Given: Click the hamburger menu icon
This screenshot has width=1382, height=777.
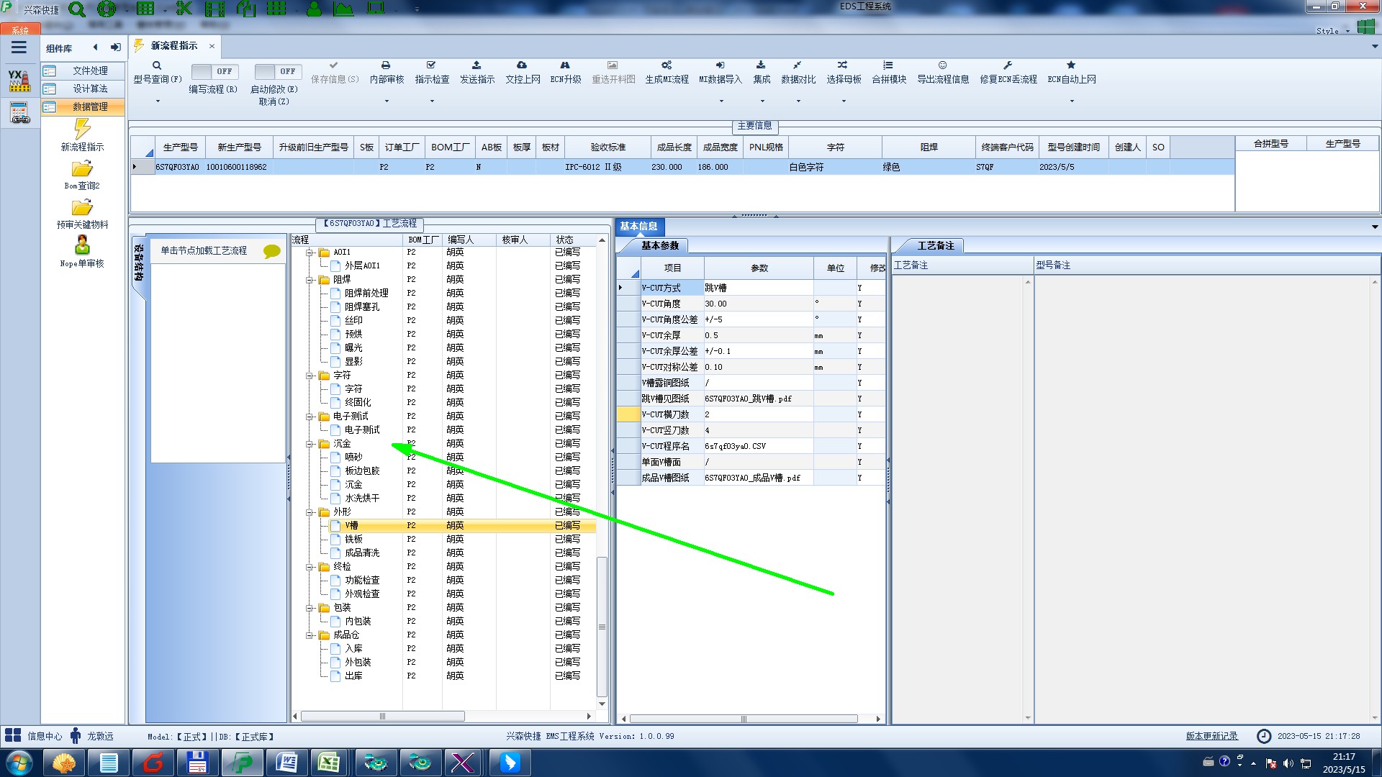Looking at the screenshot, I should (19, 47).
